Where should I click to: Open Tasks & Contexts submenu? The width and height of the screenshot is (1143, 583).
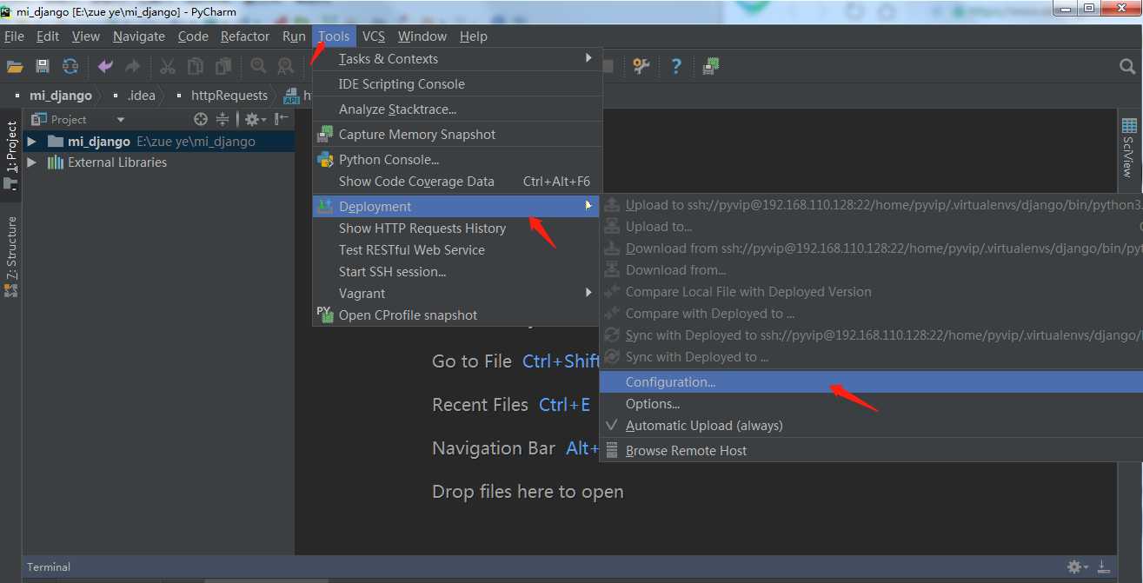point(457,59)
